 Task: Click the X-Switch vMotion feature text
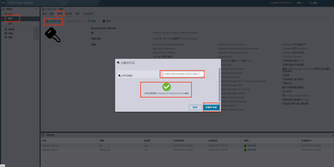coord(292,57)
